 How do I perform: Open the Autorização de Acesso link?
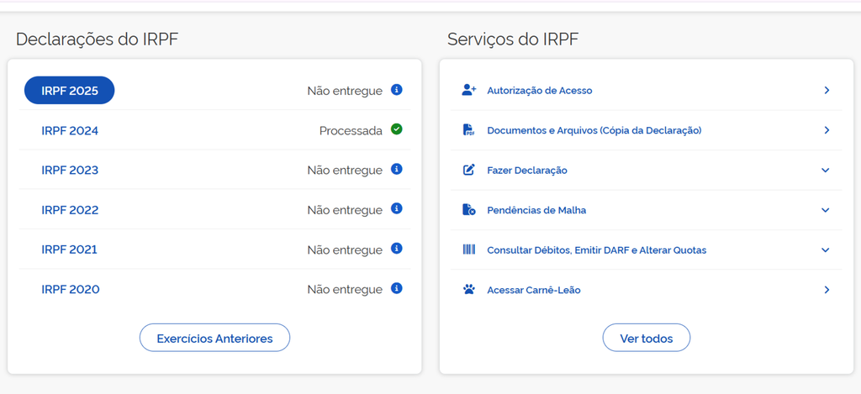click(x=539, y=91)
